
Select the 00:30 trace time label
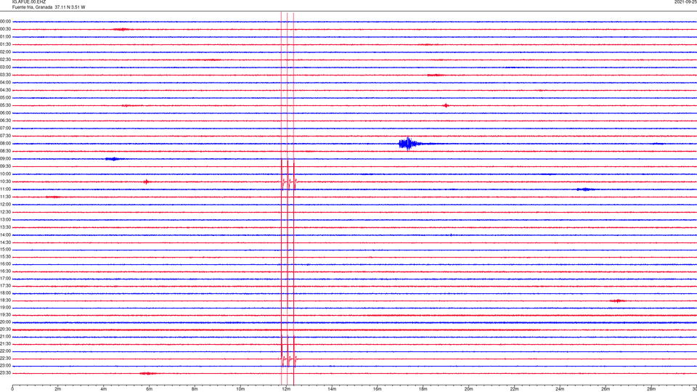pyautogui.click(x=5, y=29)
